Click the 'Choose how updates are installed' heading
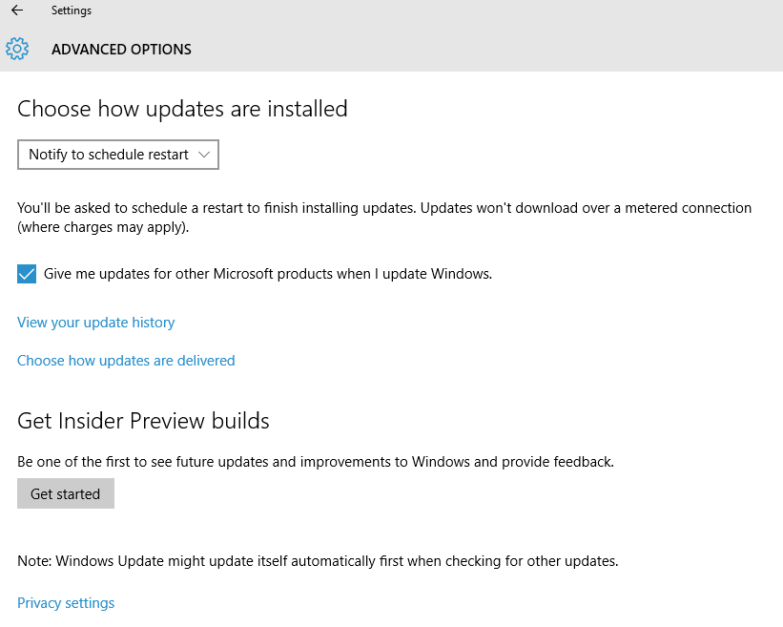Image resolution: width=783 pixels, height=627 pixels. point(182,109)
